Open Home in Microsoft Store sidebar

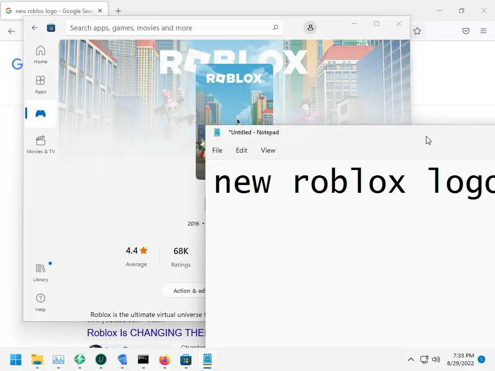41,55
